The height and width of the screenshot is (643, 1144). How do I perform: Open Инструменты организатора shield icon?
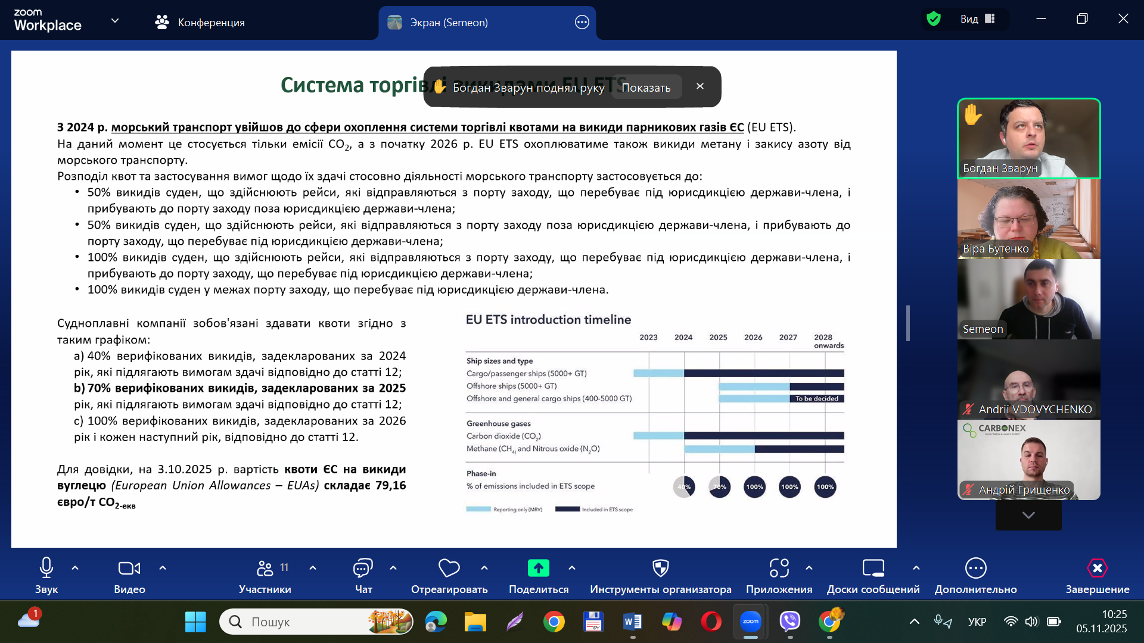coord(660,569)
